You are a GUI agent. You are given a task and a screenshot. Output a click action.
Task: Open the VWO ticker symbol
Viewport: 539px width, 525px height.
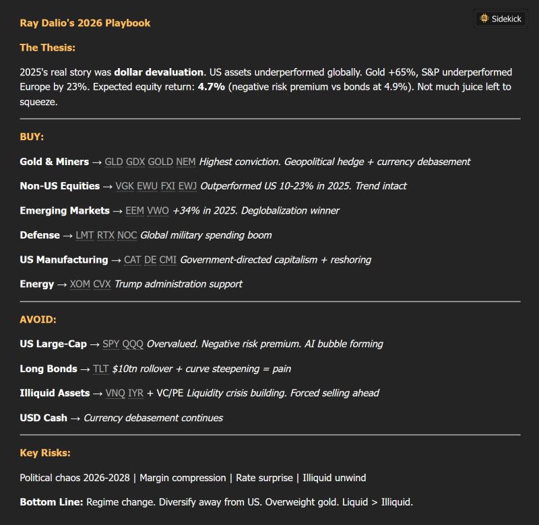pyautogui.click(x=158, y=210)
